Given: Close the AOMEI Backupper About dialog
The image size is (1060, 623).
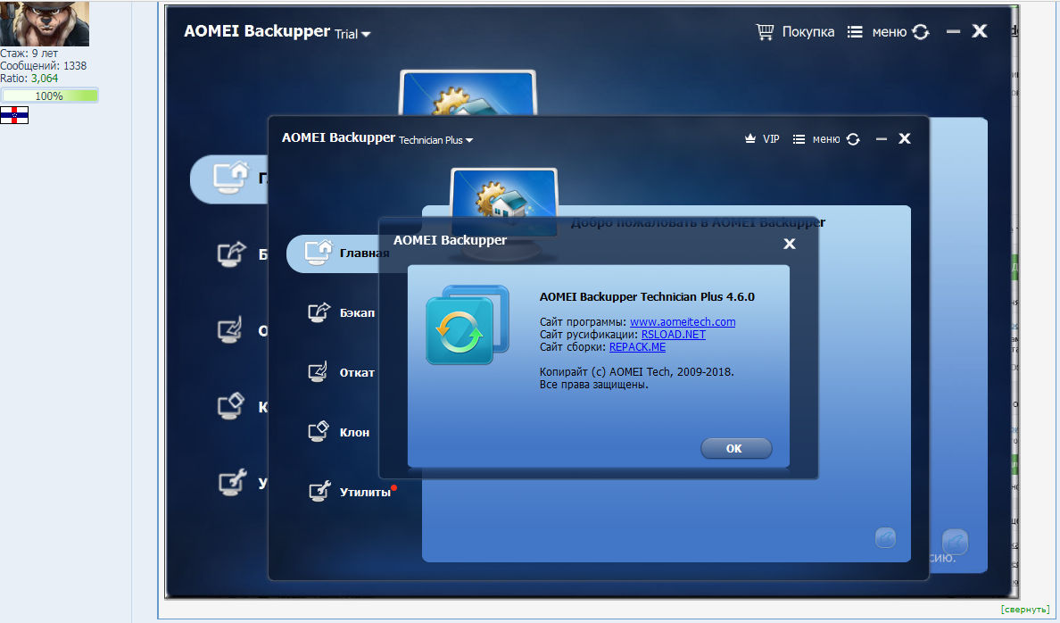Looking at the screenshot, I should pyautogui.click(x=789, y=244).
